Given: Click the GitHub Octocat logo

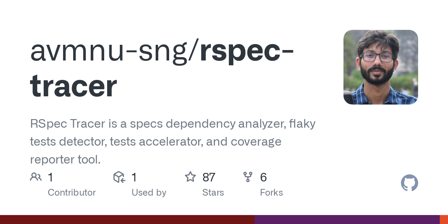Looking at the screenshot, I should click(410, 183).
